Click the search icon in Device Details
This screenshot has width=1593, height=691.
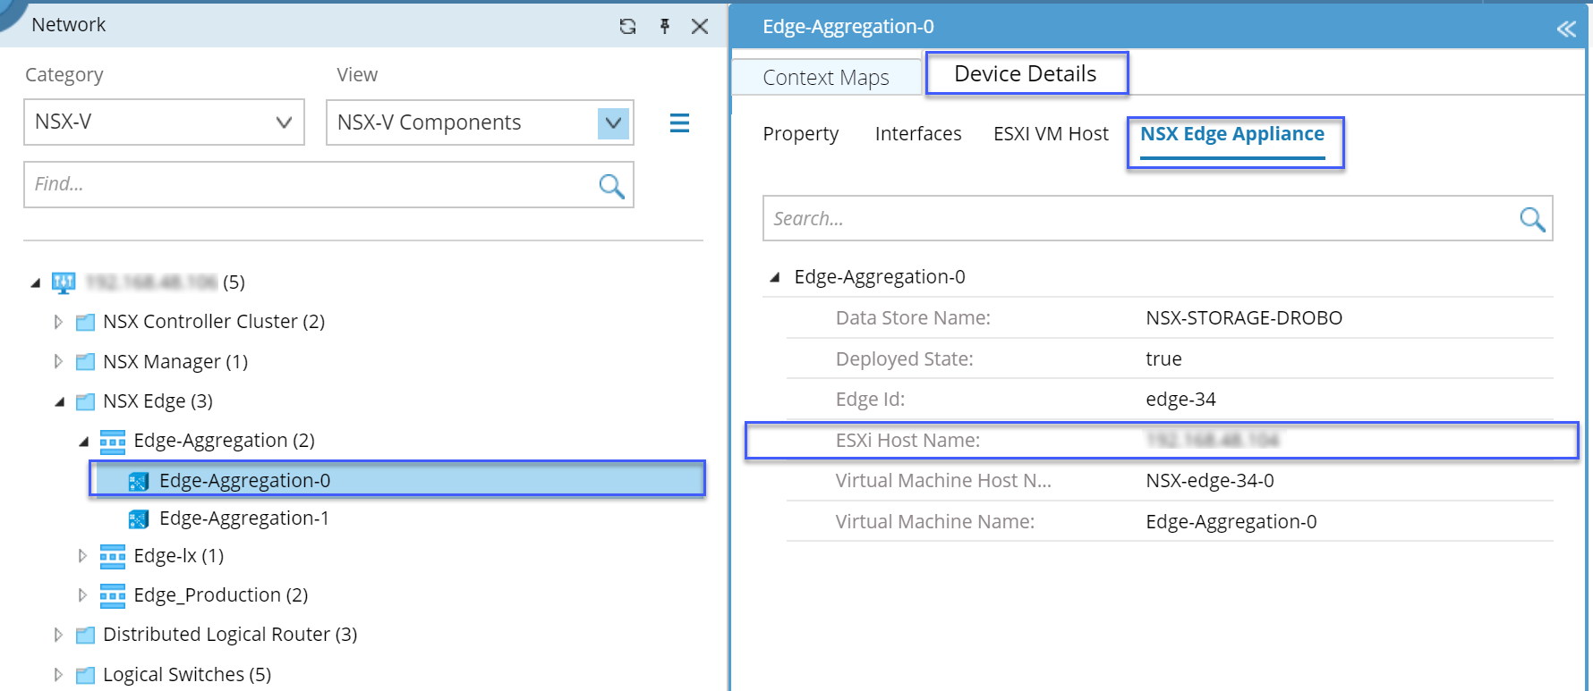coord(1531,219)
